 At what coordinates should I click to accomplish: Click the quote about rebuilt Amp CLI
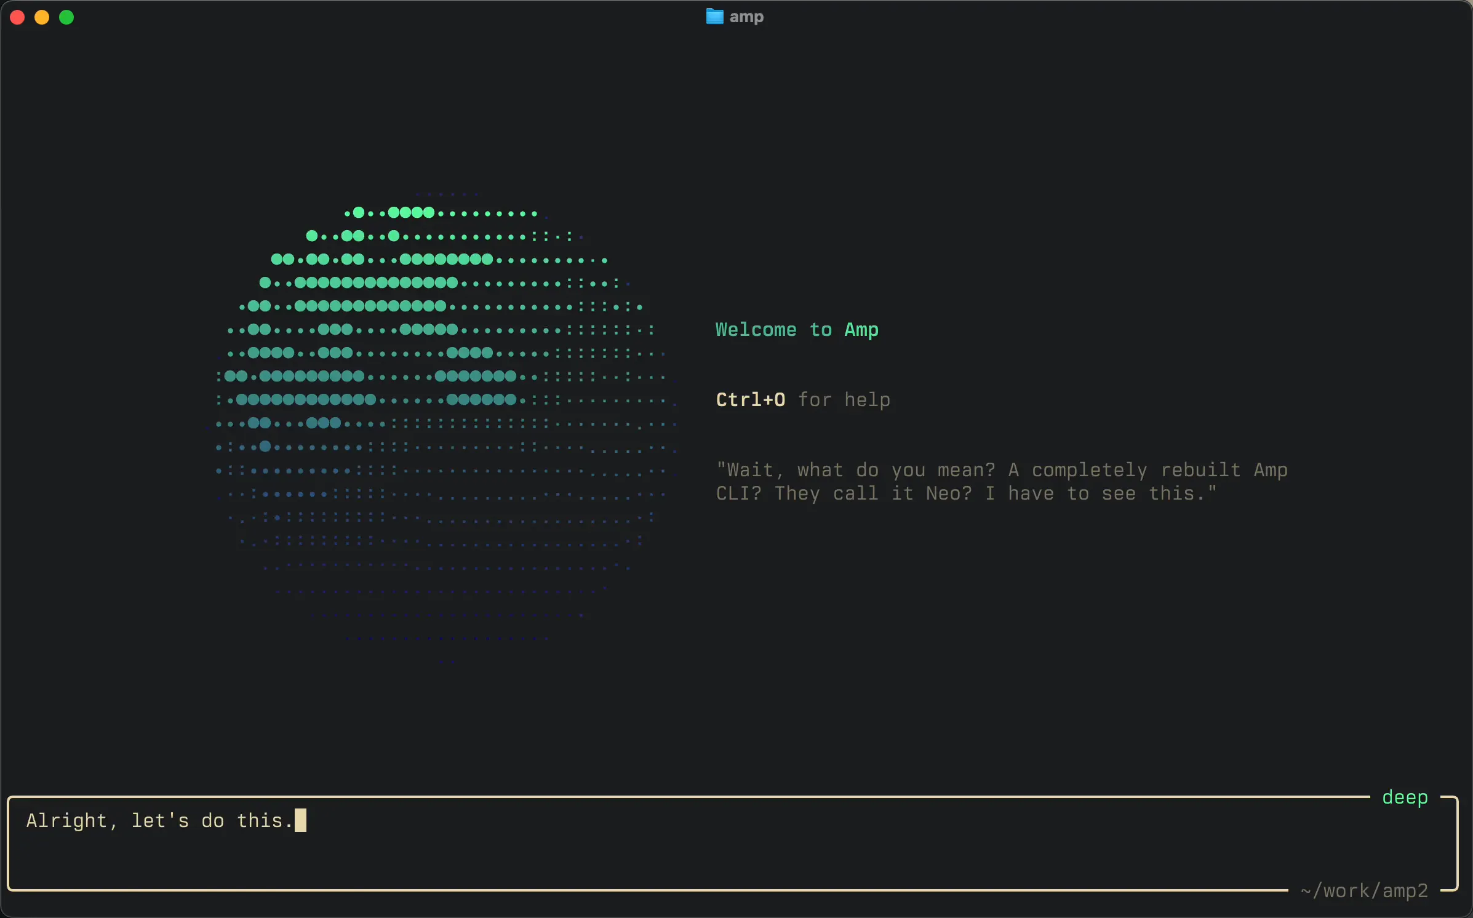tap(1002, 482)
